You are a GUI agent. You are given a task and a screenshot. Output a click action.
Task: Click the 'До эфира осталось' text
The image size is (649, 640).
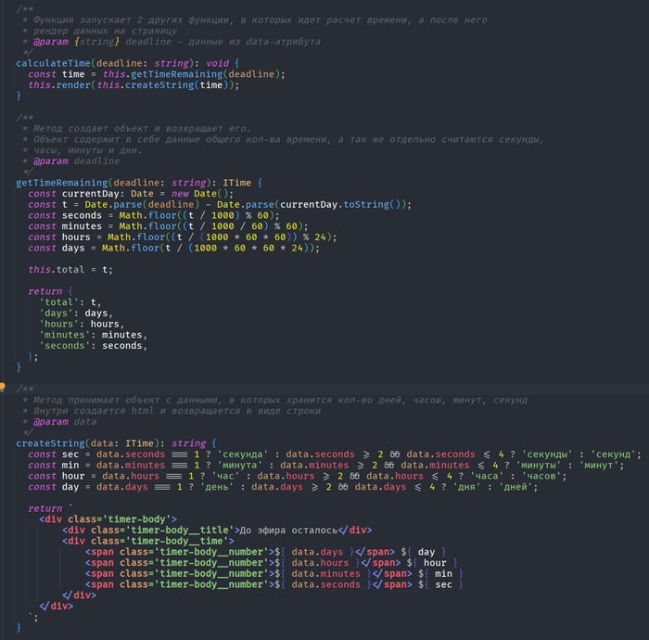coord(288,530)
